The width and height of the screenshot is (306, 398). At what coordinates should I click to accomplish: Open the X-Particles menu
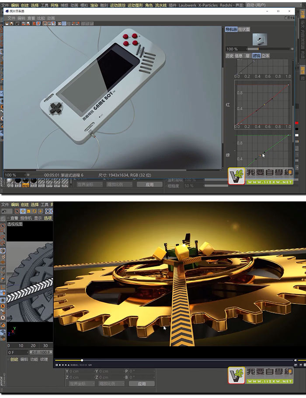coord(208,5)
